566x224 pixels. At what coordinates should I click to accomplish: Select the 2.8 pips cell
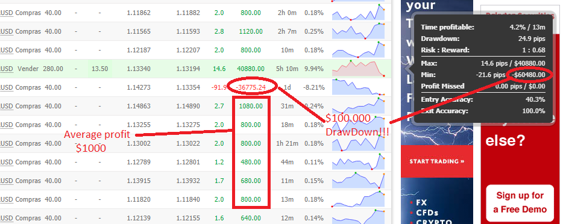[x=219, y=31]
